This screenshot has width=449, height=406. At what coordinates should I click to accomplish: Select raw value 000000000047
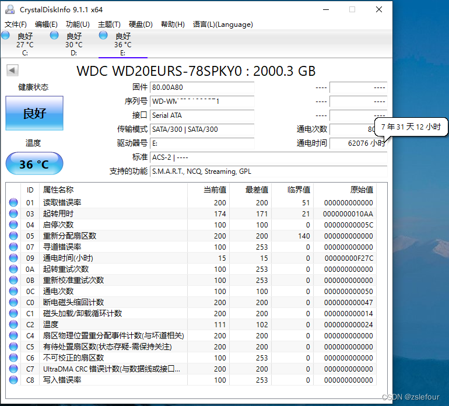349,303
